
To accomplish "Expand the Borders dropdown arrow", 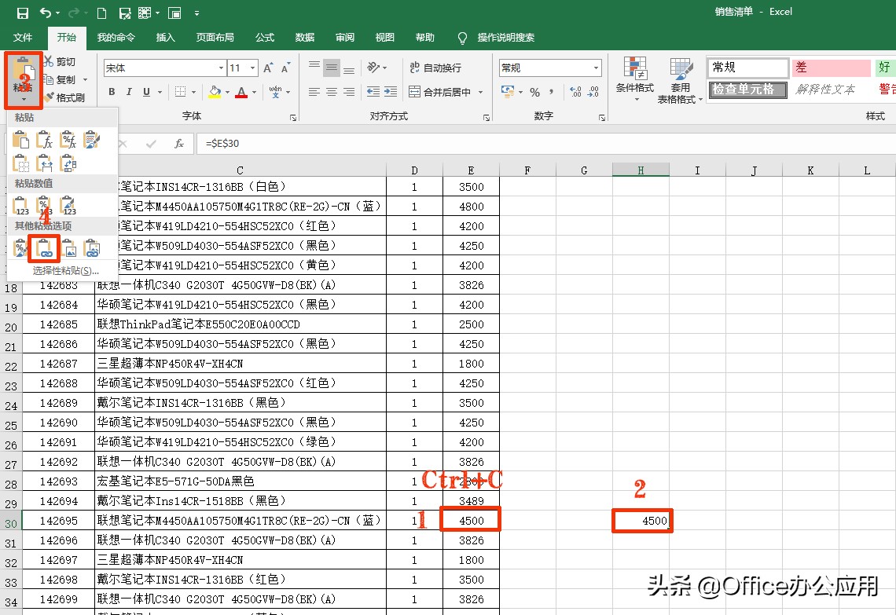I will (194, 92).
